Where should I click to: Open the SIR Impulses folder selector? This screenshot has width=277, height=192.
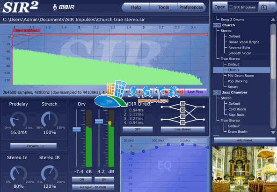[x=243, y=7]
